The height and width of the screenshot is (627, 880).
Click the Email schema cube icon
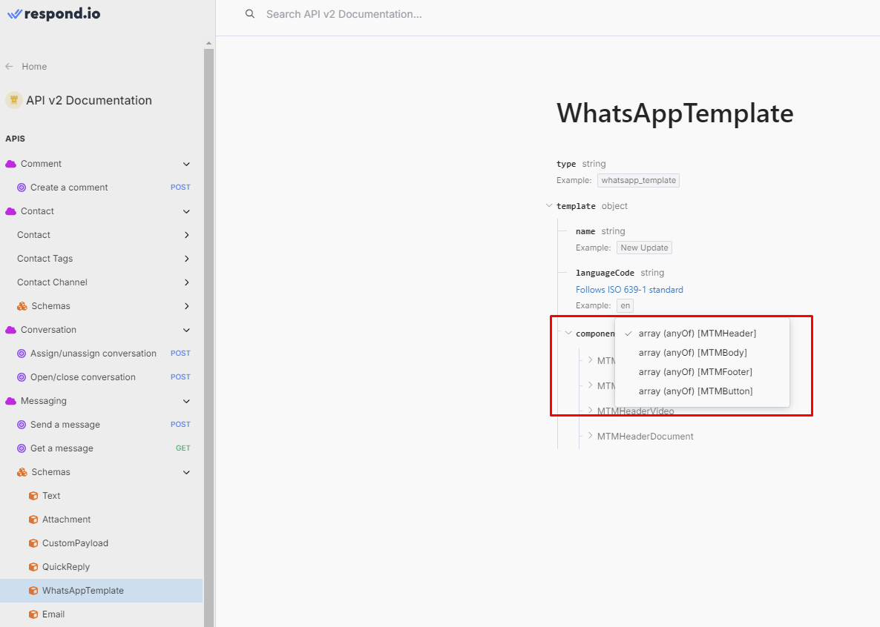pyautogui.click(x=33, y=614)
